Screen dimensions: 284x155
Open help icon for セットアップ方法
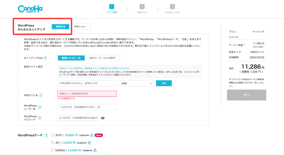45,58
